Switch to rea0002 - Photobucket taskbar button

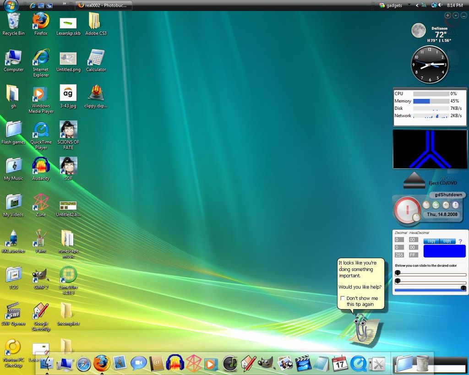(104, 5)
